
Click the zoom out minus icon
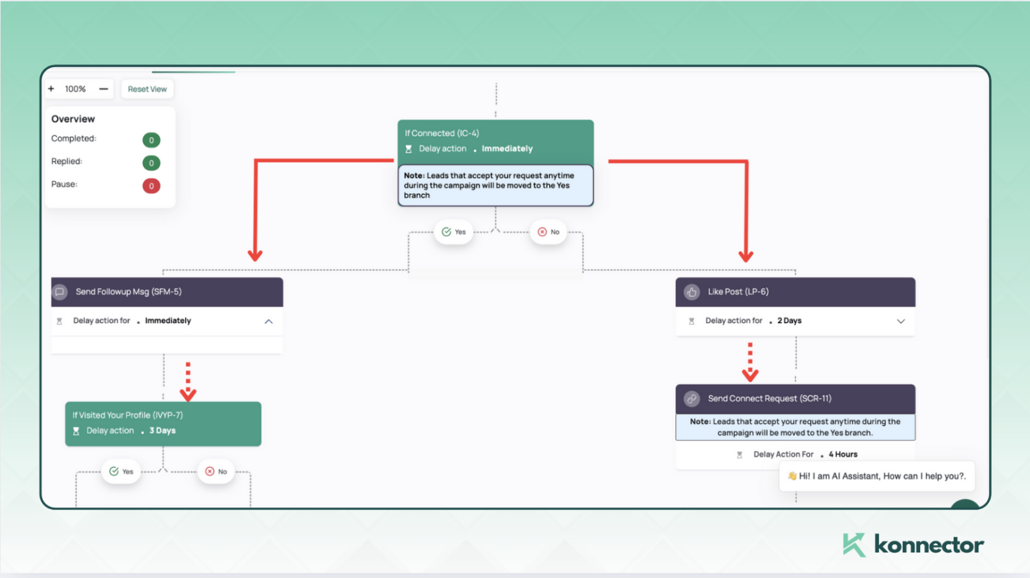pyautogui.click(x=103, y=89)
